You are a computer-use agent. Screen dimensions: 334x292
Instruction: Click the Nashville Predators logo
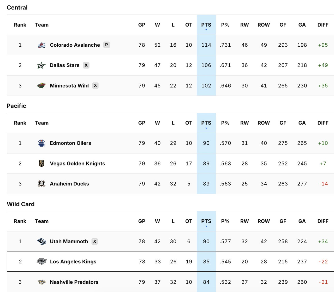coord(41,282)
